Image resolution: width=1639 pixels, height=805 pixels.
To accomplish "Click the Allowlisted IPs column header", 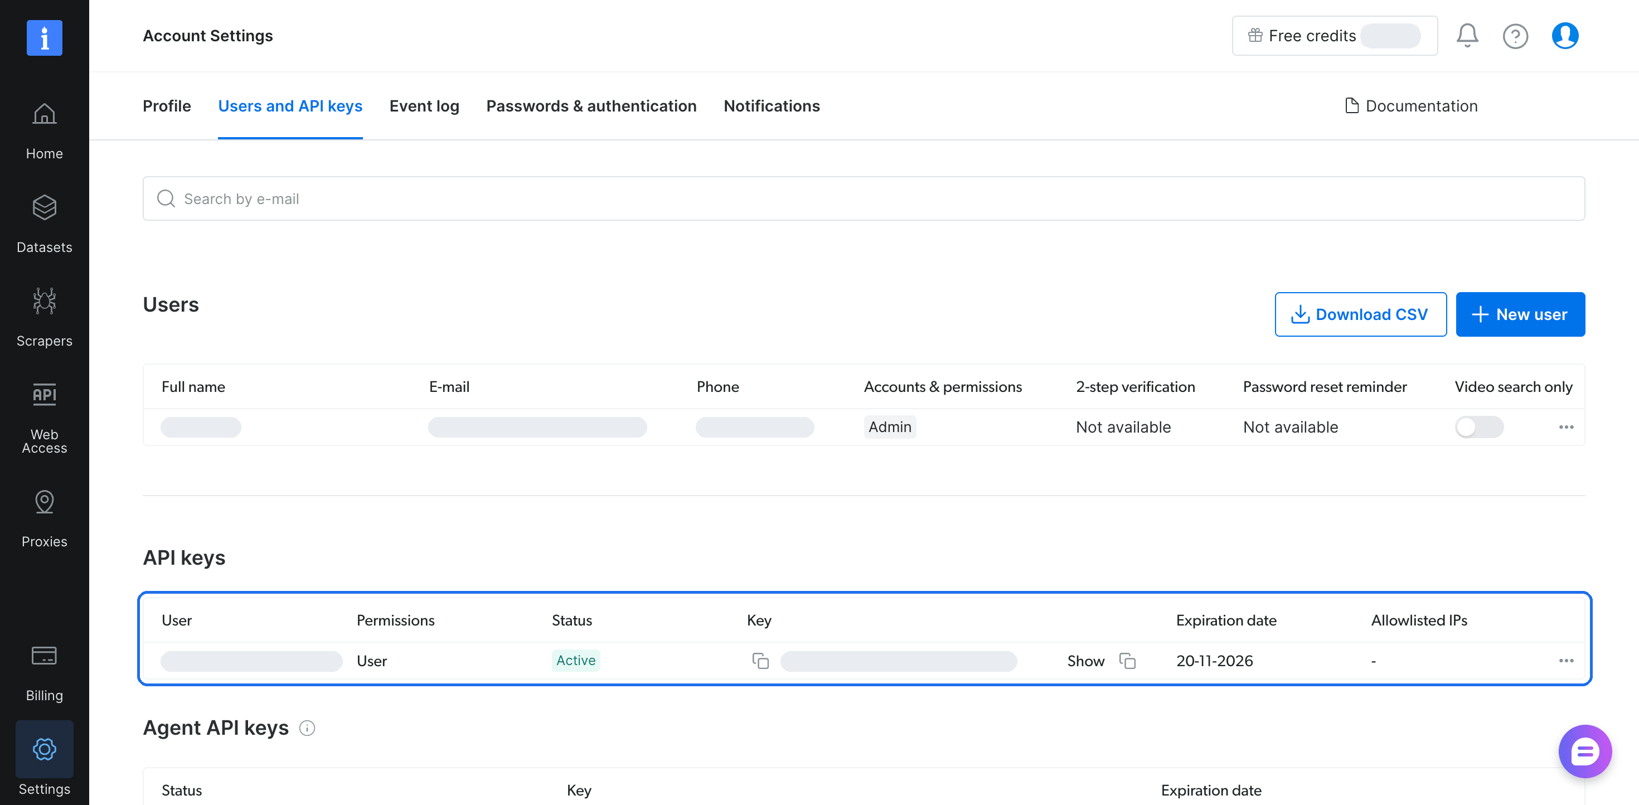I will [1419, 620].
